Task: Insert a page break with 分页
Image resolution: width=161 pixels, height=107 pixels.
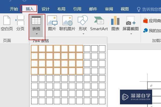Action: tap(20, 23)
